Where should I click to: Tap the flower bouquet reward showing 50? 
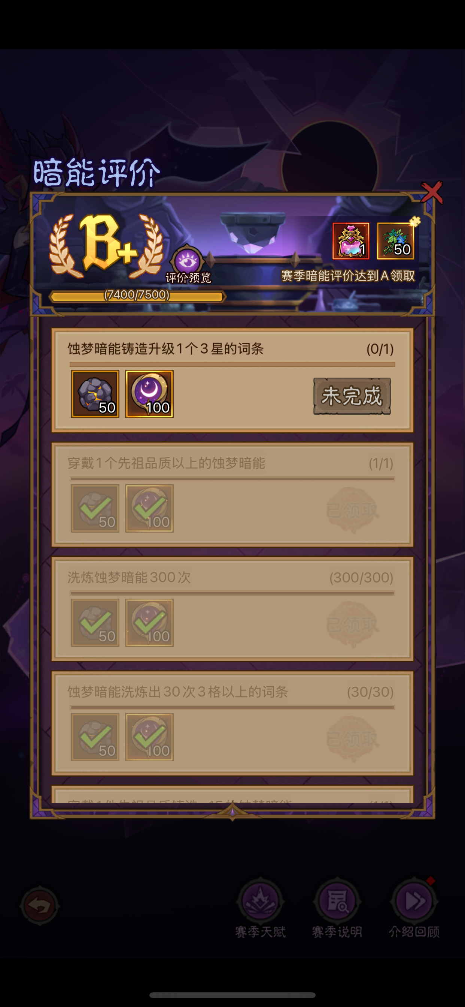click(395, 241)
